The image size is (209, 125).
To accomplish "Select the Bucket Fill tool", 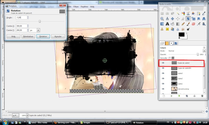I will (172, 24).
